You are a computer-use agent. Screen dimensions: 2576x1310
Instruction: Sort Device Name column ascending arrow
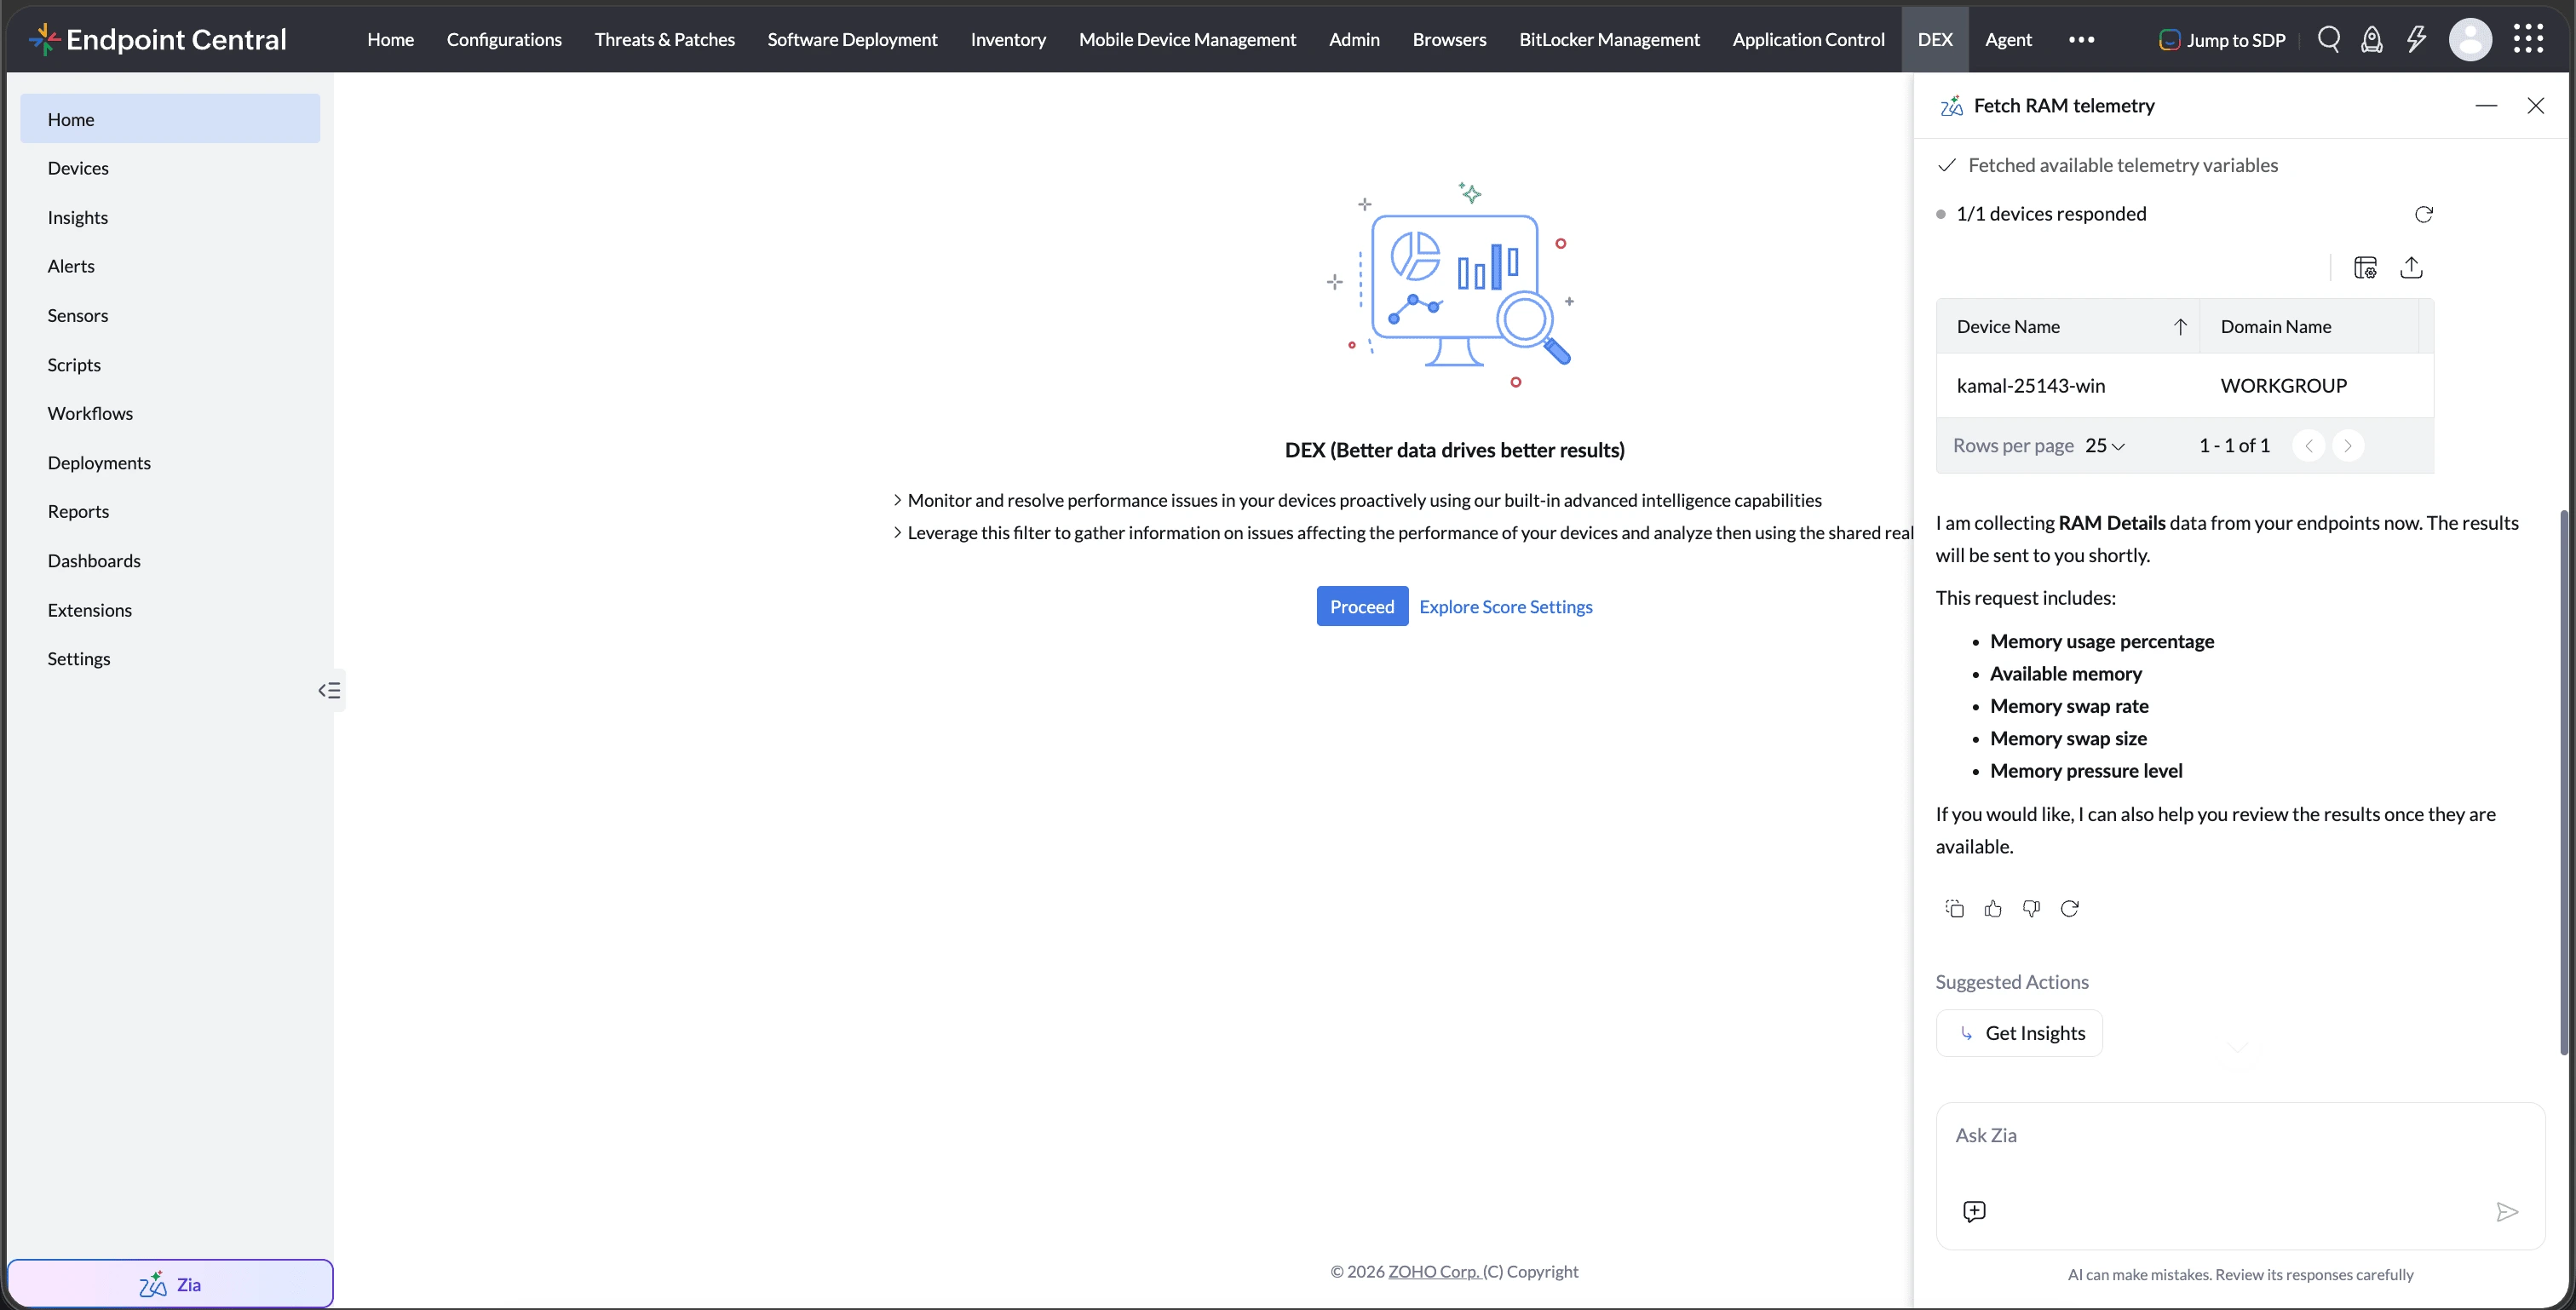tap(2180, 326)
